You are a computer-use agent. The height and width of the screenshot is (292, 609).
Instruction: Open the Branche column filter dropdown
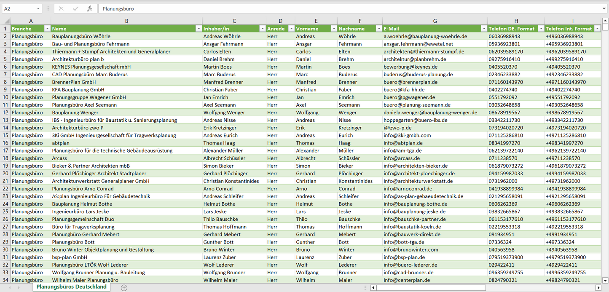[47, 29]
